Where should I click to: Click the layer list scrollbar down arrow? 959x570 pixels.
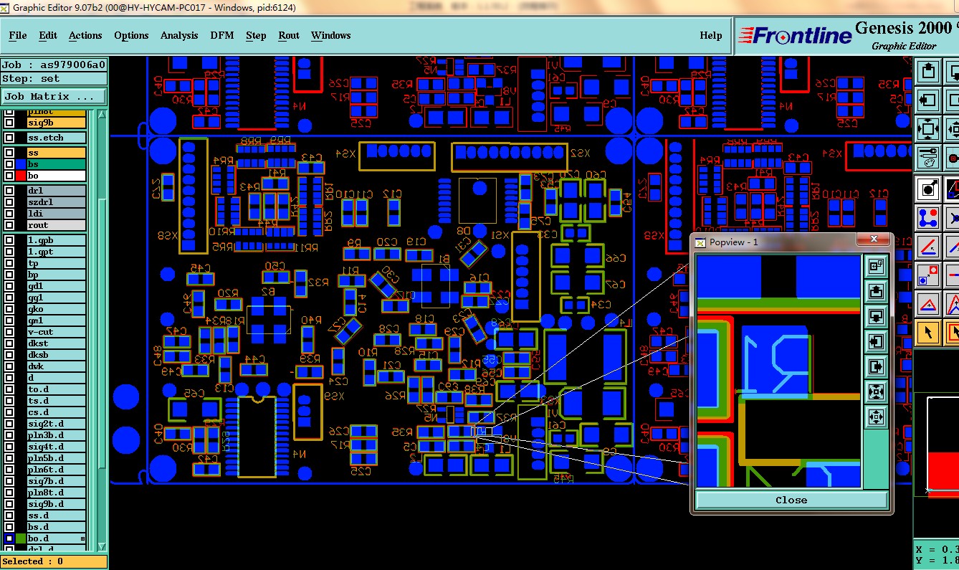[x=102, y=546]
